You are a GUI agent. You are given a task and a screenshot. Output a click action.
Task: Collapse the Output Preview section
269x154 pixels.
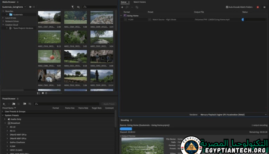point(121,136)
